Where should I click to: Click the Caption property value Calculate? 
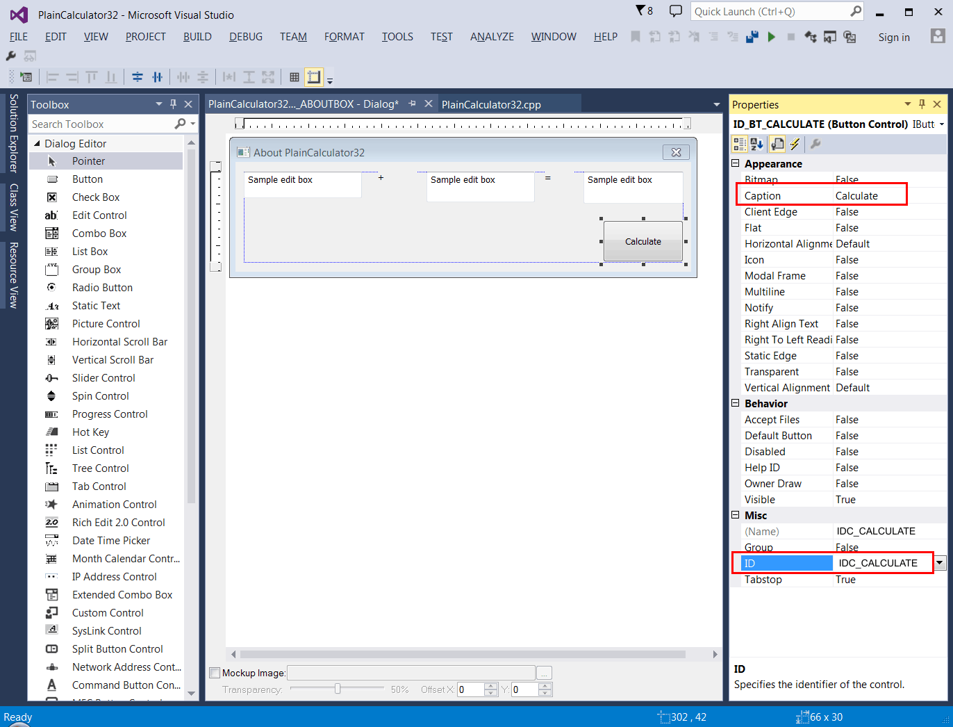(x=856, y=196)
